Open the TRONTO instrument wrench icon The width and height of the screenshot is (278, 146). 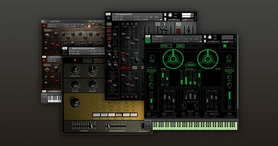point(148,36)
